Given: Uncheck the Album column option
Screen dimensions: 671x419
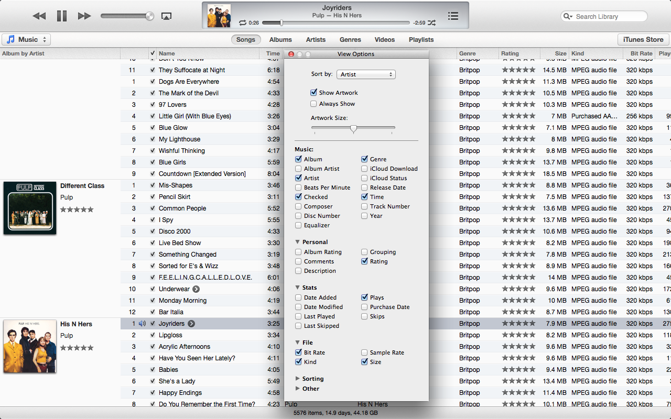Looking at the screenshot, I should 298,159.
